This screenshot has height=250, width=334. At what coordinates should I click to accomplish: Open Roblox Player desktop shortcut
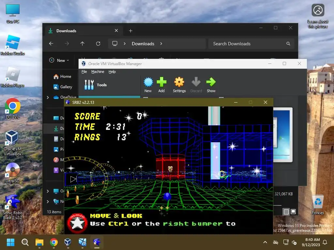pyautogui.click(x=13, y=77)
